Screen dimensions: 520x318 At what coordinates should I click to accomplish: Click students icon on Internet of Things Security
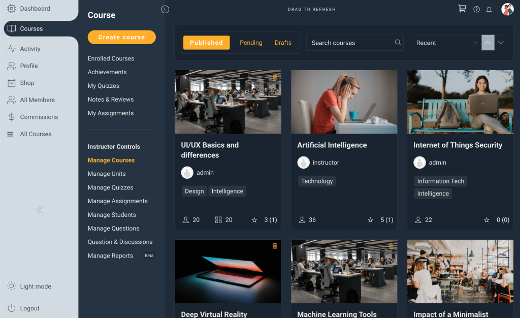418,220
